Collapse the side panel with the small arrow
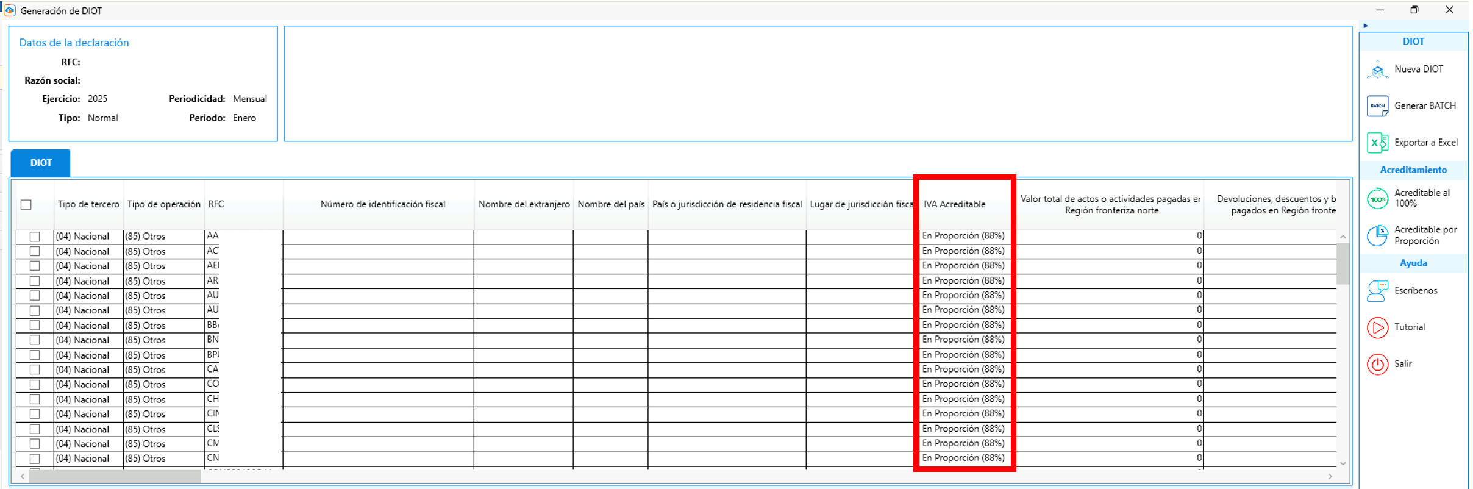1473x489 pixels. pos(1366,26)
